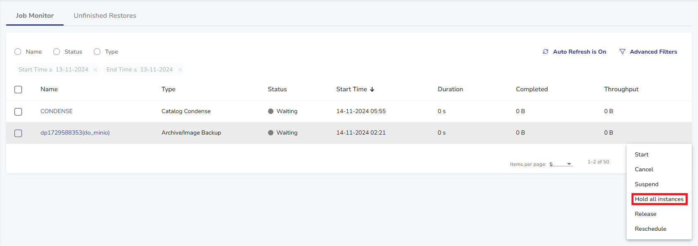The image size is (698, 246).
Task: Click the Auto Refresh sync icon
Action: pyautogui.click(x=546, y=52)
